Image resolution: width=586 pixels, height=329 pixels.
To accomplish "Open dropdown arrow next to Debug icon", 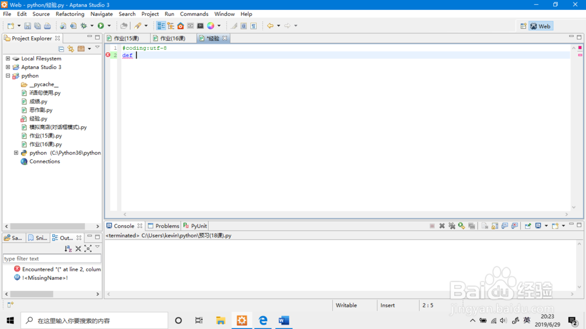I will tap(92, 26).
